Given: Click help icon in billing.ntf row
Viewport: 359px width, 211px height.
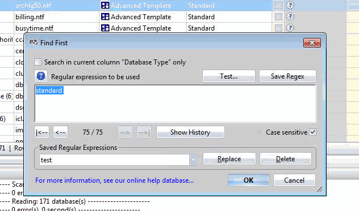Looking at the screenshot, I should (x=290, y=16).
